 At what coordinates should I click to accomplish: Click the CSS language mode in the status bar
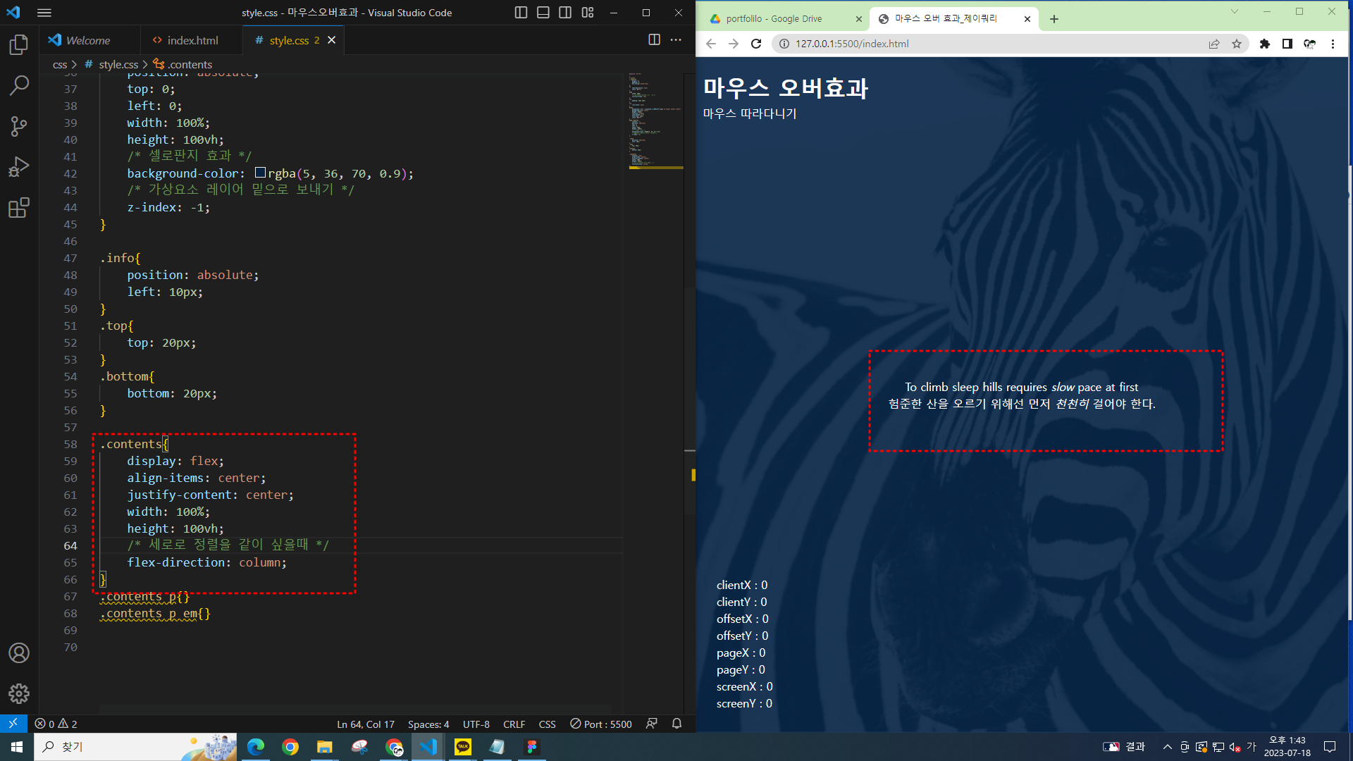[x=547, y=724]
